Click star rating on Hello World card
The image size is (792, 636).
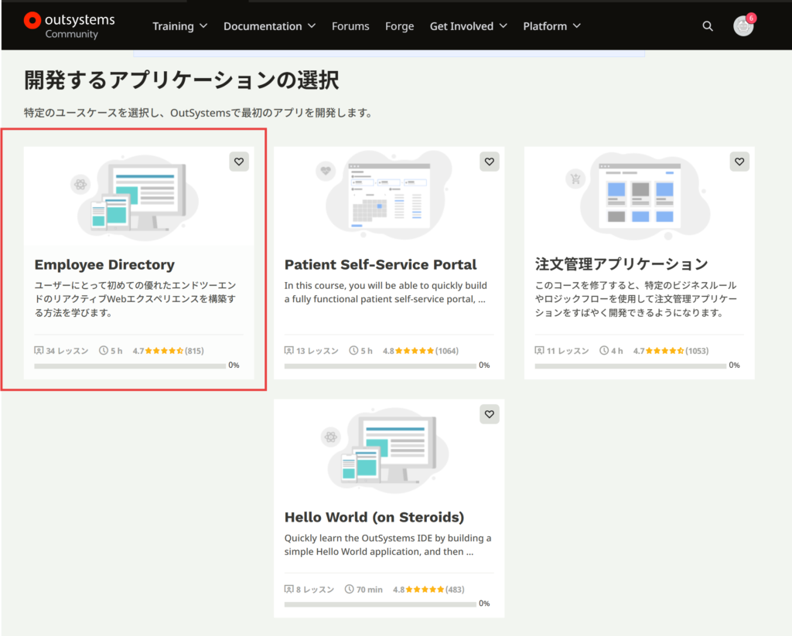[425, 590]
